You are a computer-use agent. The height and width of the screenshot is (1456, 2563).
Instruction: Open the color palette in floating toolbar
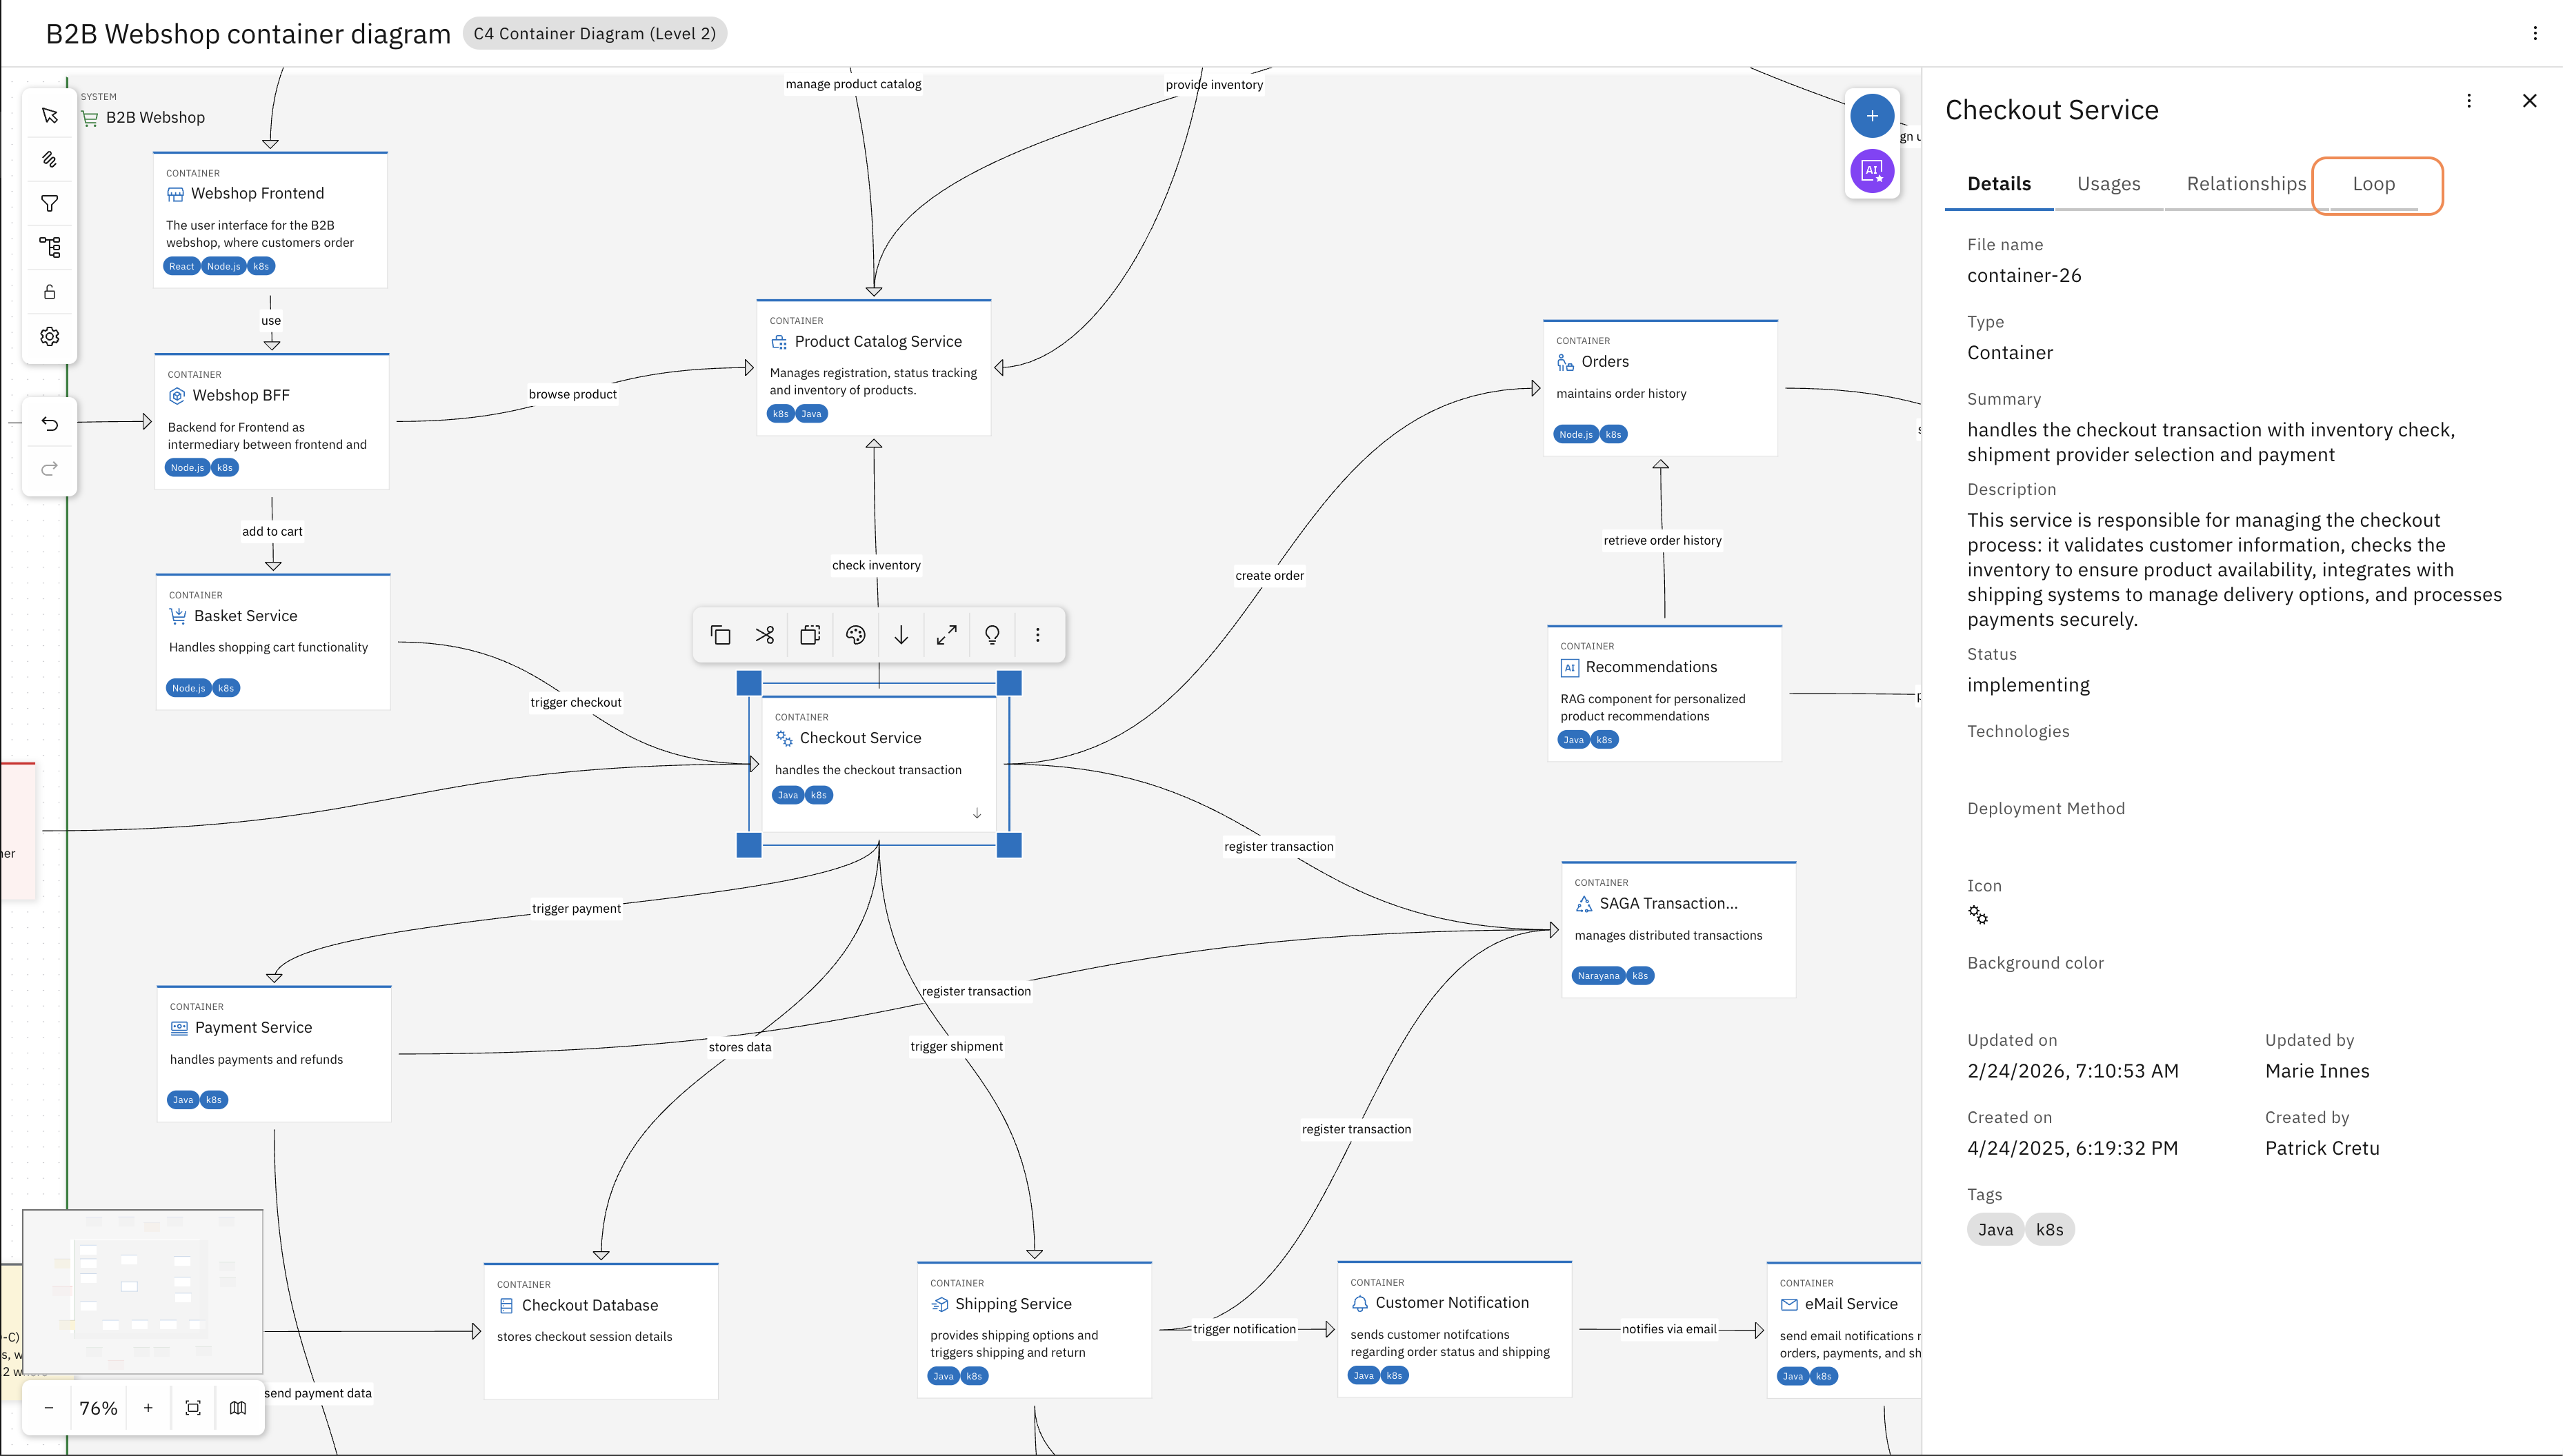[x=855, y=635]
